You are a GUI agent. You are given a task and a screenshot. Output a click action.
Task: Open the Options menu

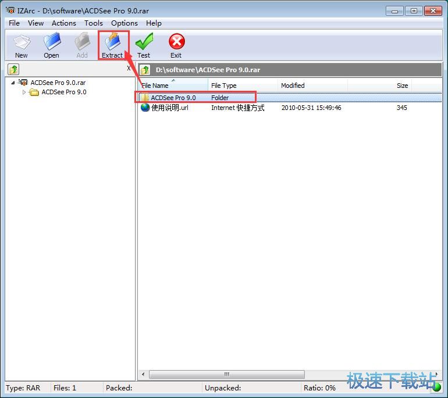tap(125, 23)
